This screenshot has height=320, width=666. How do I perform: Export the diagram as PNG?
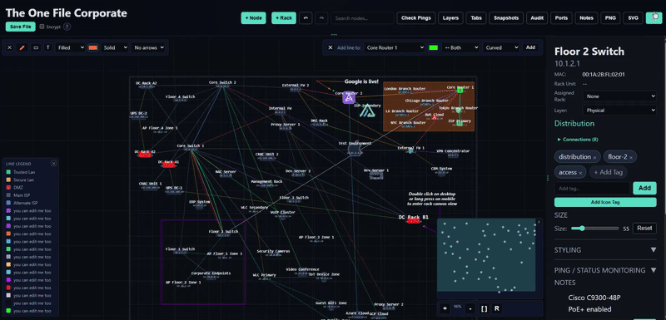610,17
